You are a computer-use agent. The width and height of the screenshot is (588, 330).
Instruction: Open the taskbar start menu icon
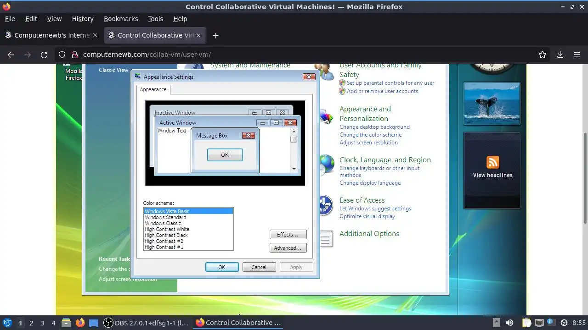[7, 323]
